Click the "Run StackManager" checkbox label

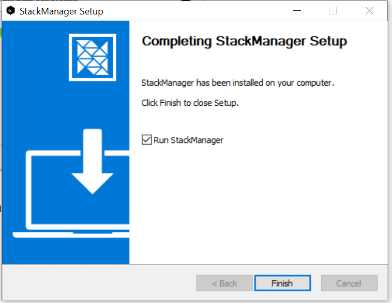pos(188,140)
